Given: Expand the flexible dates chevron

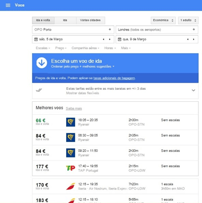Looking at the screenshot, I should (193, 90).
